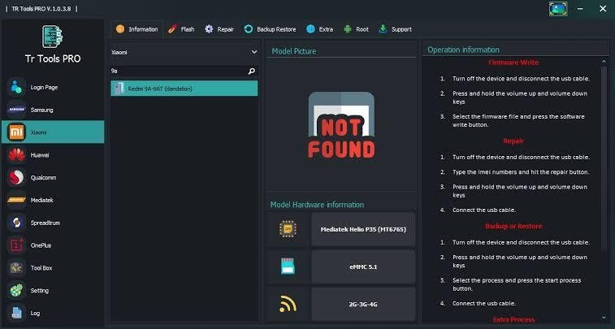The width and height of the screenshot is (615, 329).
Task: Select the Samsung brand icon
Action: click(16, 110)
